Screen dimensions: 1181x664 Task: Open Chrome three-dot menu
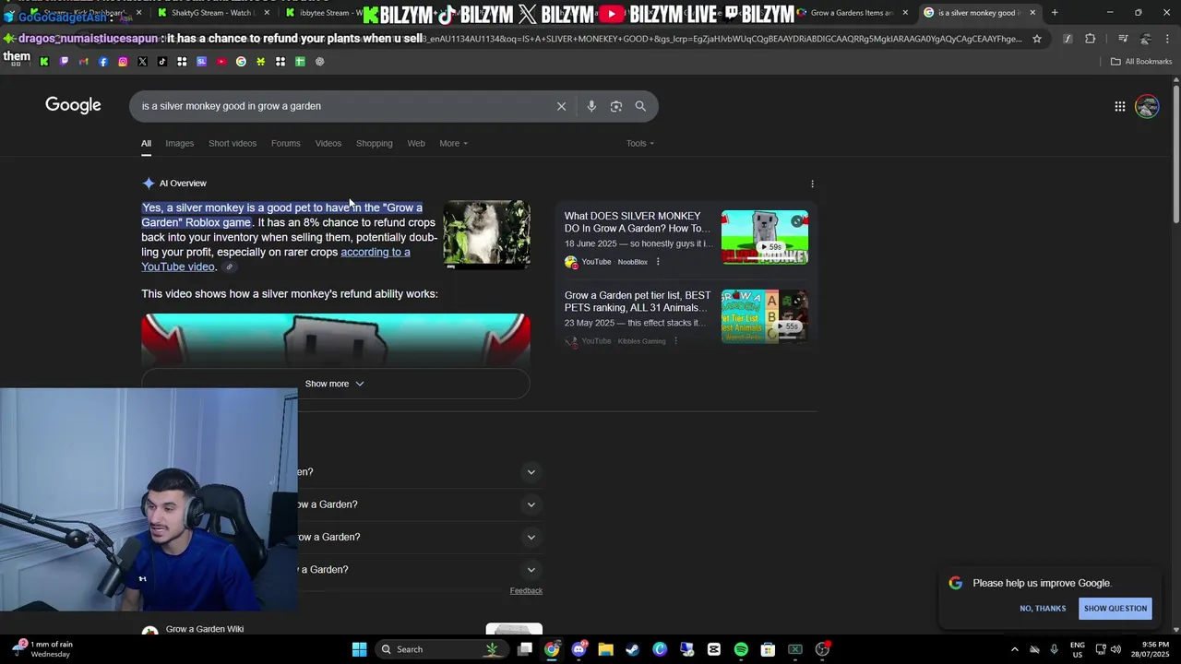[x=1168, y=39]
